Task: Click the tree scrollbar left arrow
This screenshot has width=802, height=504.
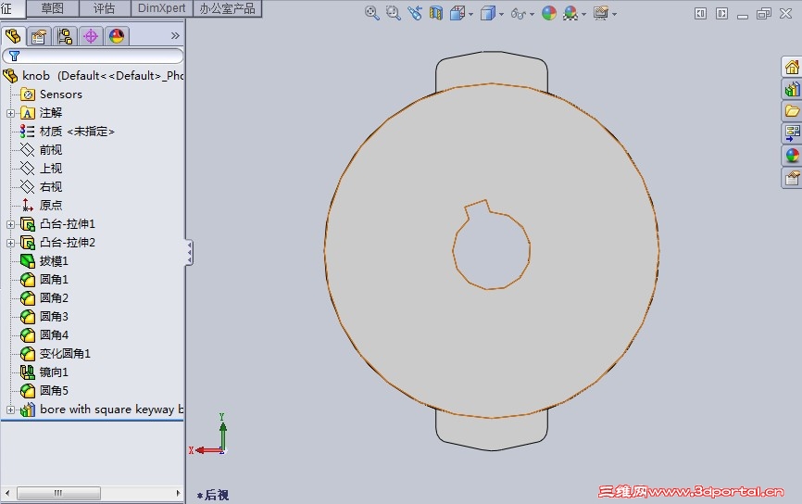Action: coord(7,493)
